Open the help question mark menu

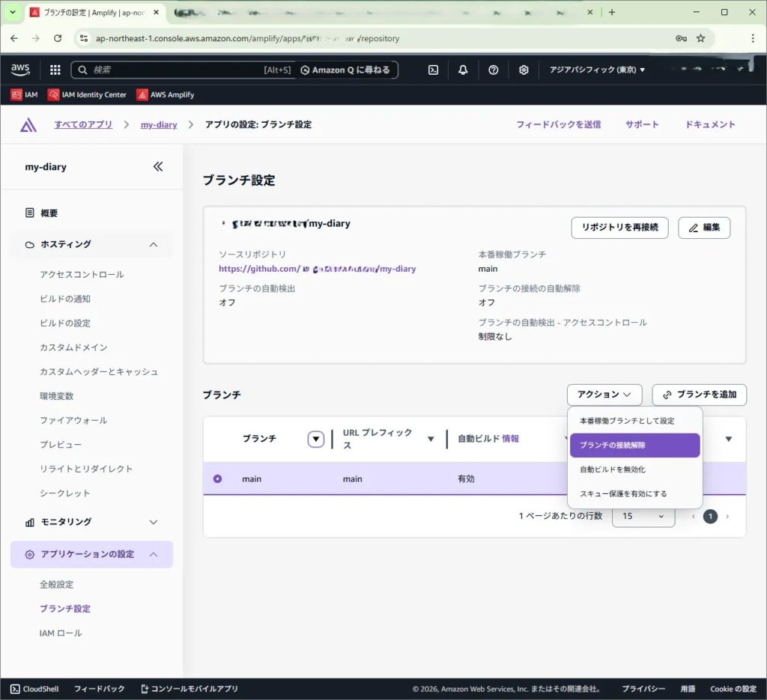coord(493,70)
